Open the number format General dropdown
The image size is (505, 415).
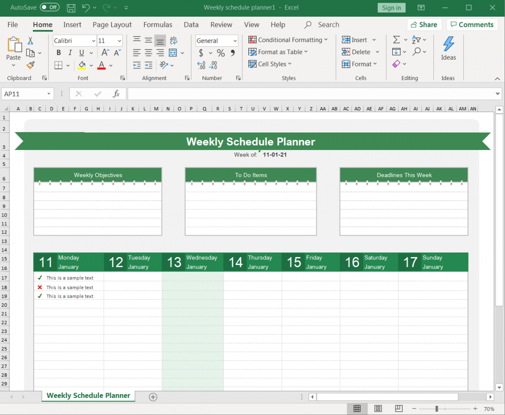pyautogui.click(x=235, y=41)
